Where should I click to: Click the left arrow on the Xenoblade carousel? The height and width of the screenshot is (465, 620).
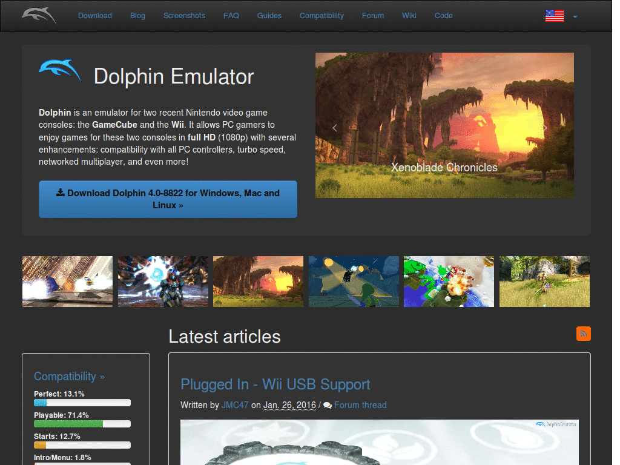point(334,128)
